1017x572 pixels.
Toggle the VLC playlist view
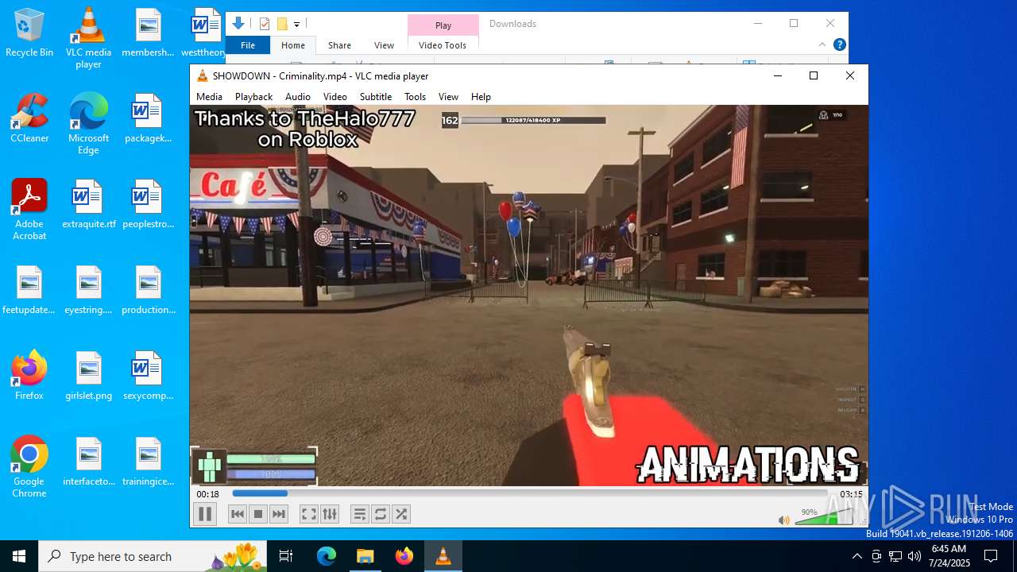pos(360,514)
